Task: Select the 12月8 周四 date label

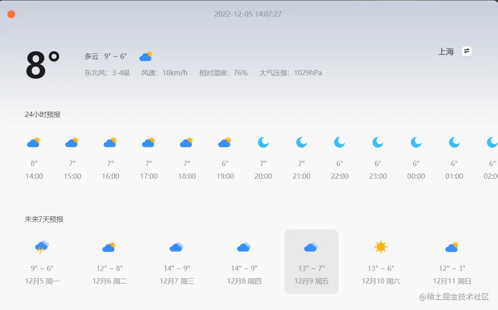Action: (x=244, y=281)
